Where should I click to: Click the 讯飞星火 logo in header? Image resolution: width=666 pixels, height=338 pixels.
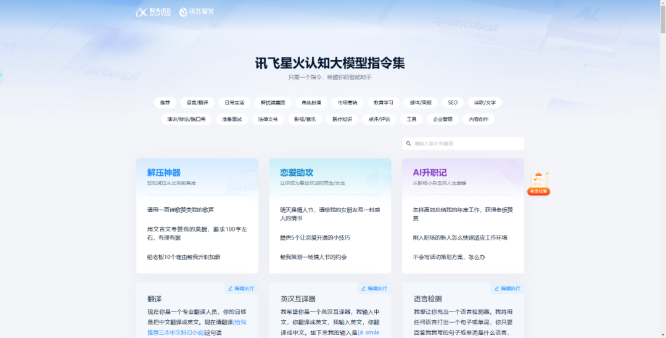pos(197,12)
